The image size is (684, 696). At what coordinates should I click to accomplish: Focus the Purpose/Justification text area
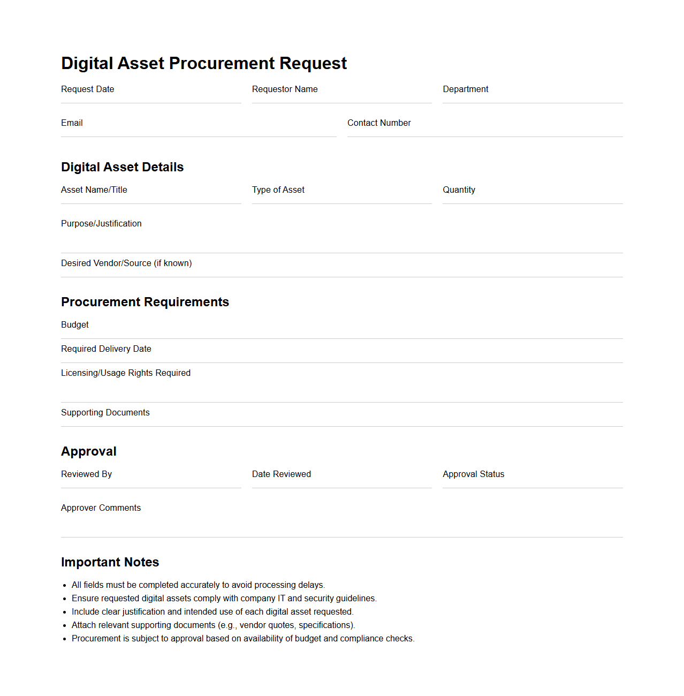point(341,240)
